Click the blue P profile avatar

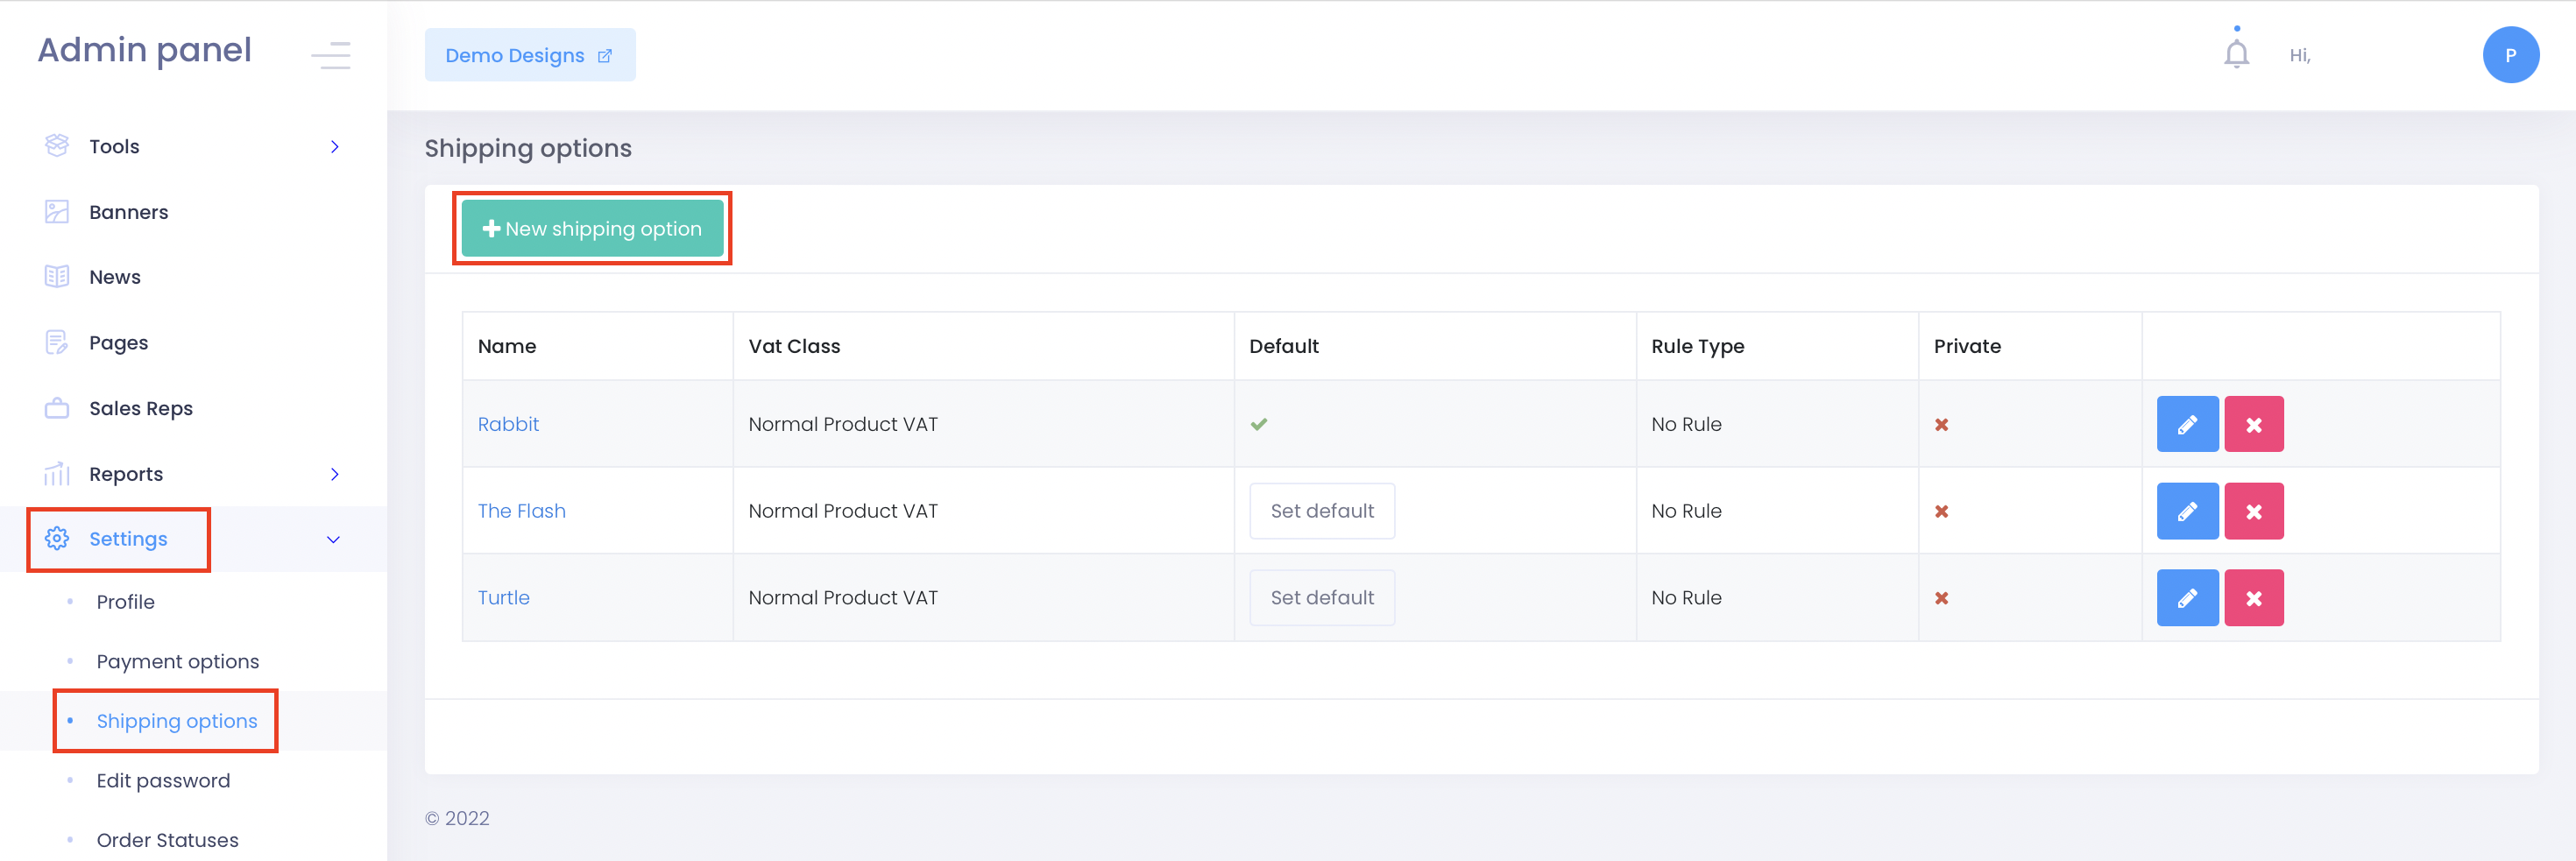pos(2511,55)
